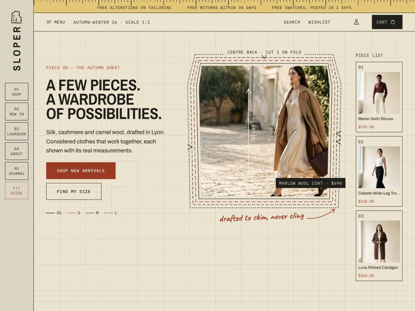Select the L size legend item

point(111,213)
